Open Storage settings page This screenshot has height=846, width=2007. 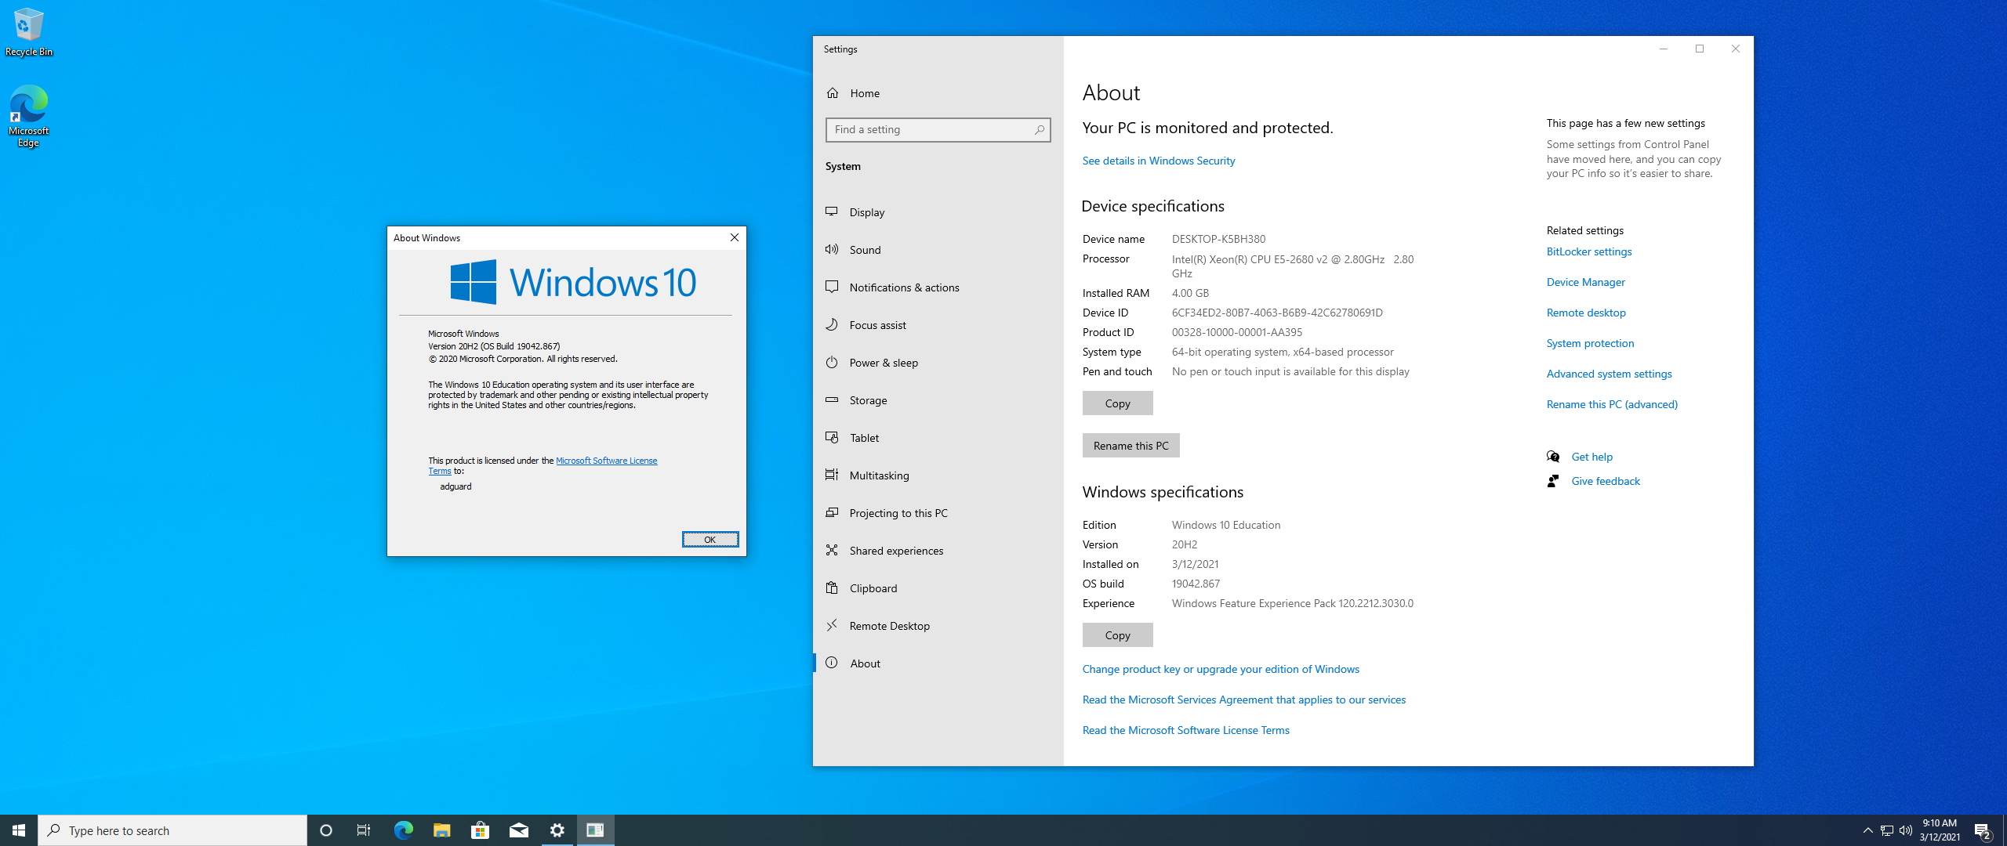tap(938, 400)
